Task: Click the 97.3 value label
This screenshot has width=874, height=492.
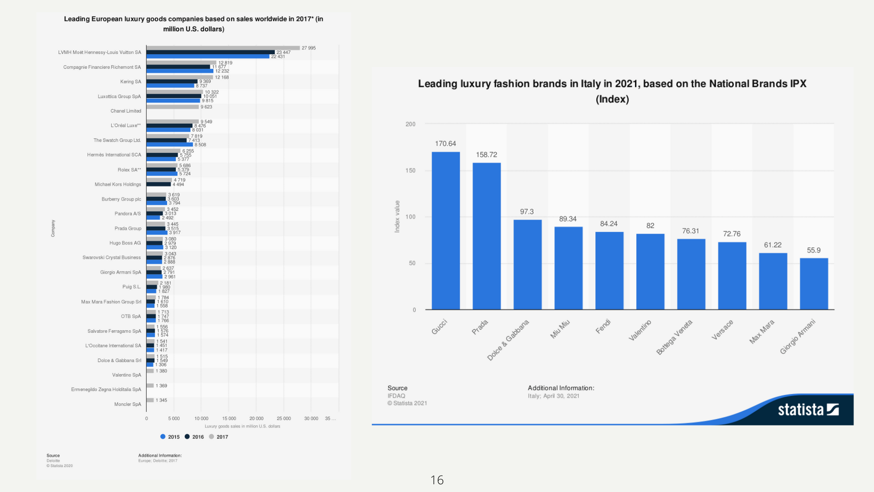Action: click(x=527, y=211)
